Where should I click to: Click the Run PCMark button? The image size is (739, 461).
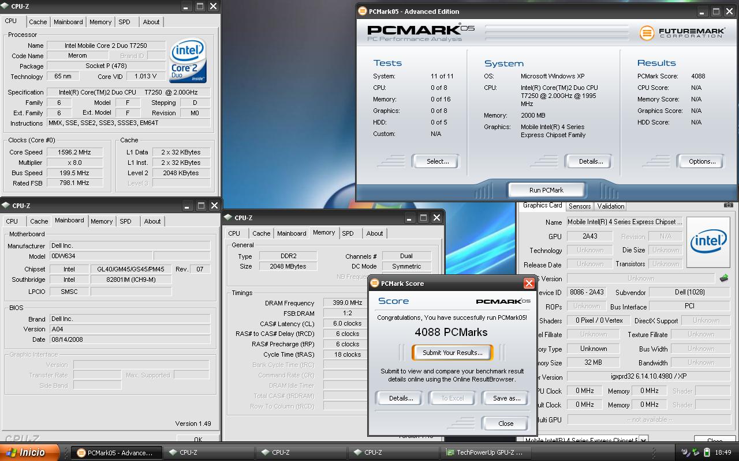(x=546, y=190)
